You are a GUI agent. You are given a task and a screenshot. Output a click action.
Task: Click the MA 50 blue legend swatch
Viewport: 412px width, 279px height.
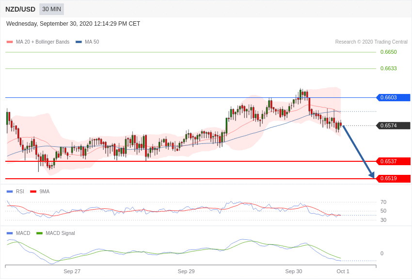tap(79, 42)
